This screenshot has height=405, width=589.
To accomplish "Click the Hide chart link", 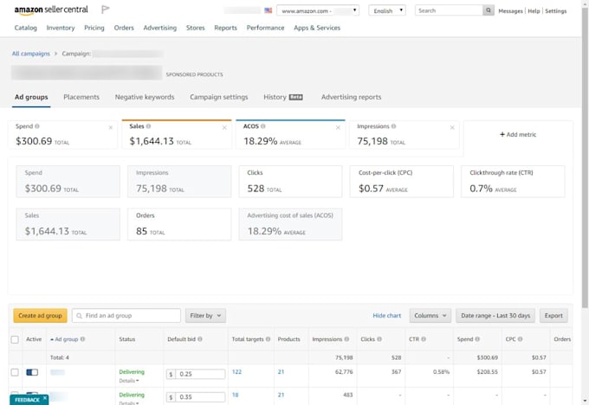I will [387, 316].
